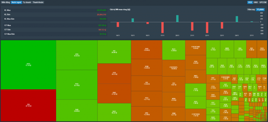Click the BAF -3.11 tỷ tile
Screen dimensions: 268x122
pos(213,79)
